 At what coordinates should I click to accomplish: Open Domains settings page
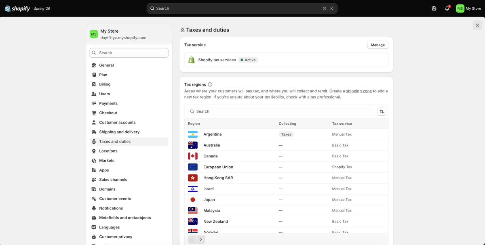click(x=129, y=189)
